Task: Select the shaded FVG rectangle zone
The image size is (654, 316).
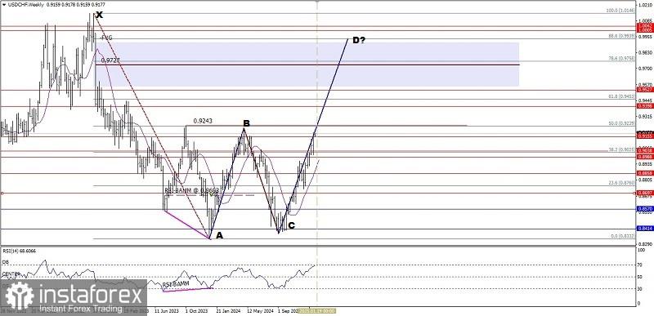Action: (307, 64)
